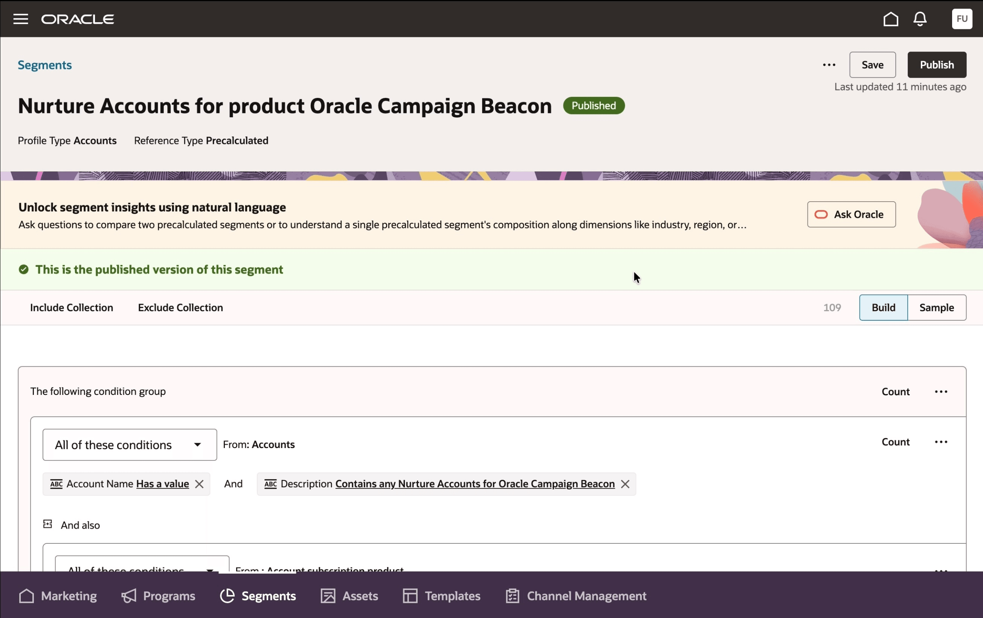Viewport: 983px width, 618px height.
Task: Click the segment count 109
Action: (832, 307)
